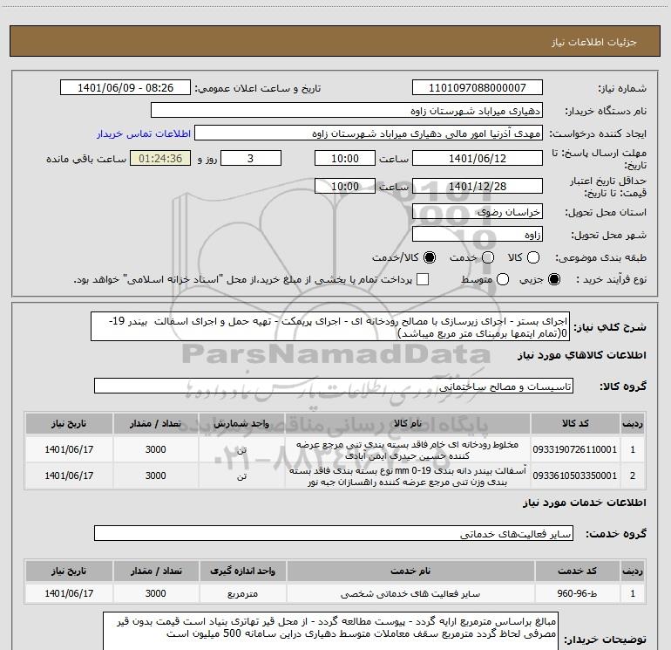Click the delivery city field زاوه
This screenshot has width=671, height=650.
click(478, 235)
